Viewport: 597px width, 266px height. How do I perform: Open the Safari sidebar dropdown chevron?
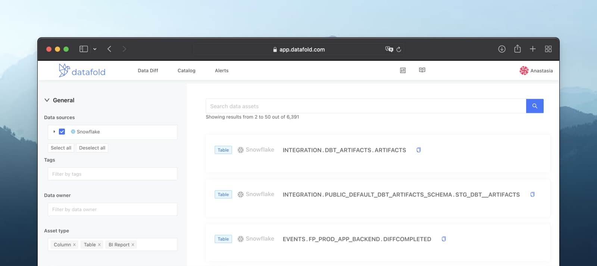coord(95,49)
